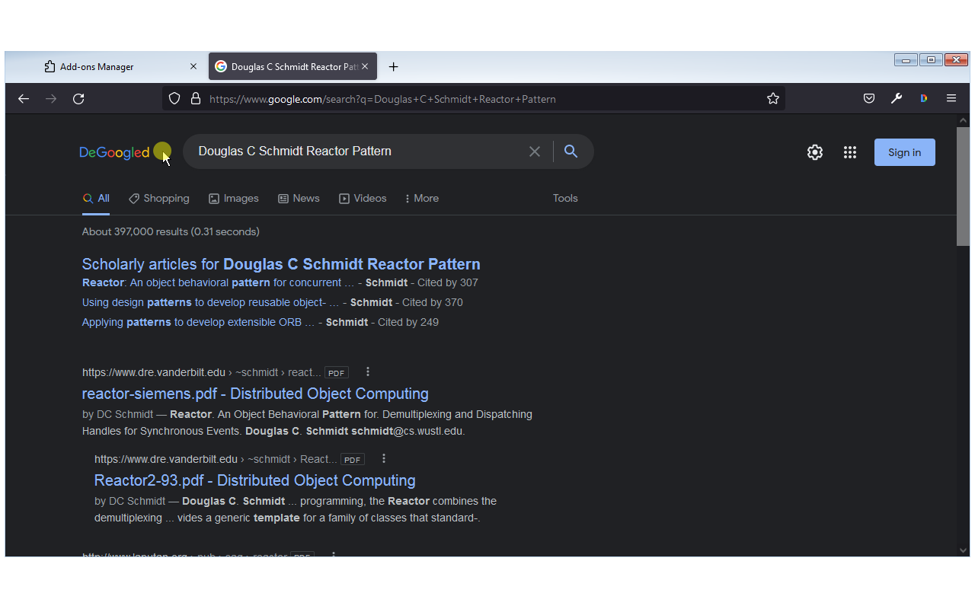Switch to Images results
This screenshot has height=609, width=975.
pyautogui.click(x=234, y=199)
